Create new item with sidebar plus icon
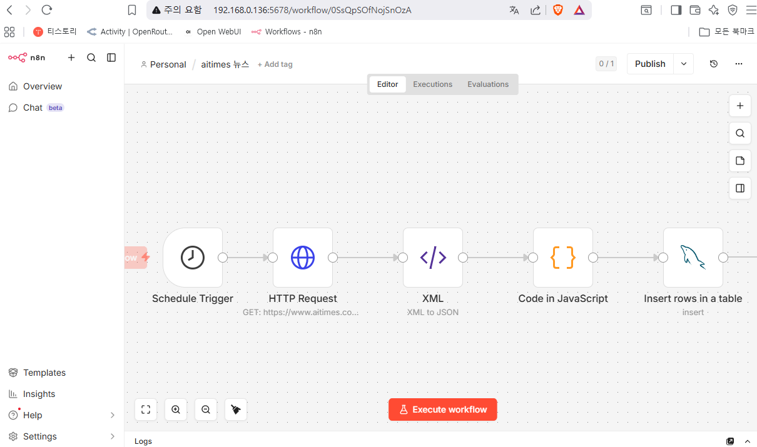This screenshot has width=757, height=447. click(x=71, y=58)
